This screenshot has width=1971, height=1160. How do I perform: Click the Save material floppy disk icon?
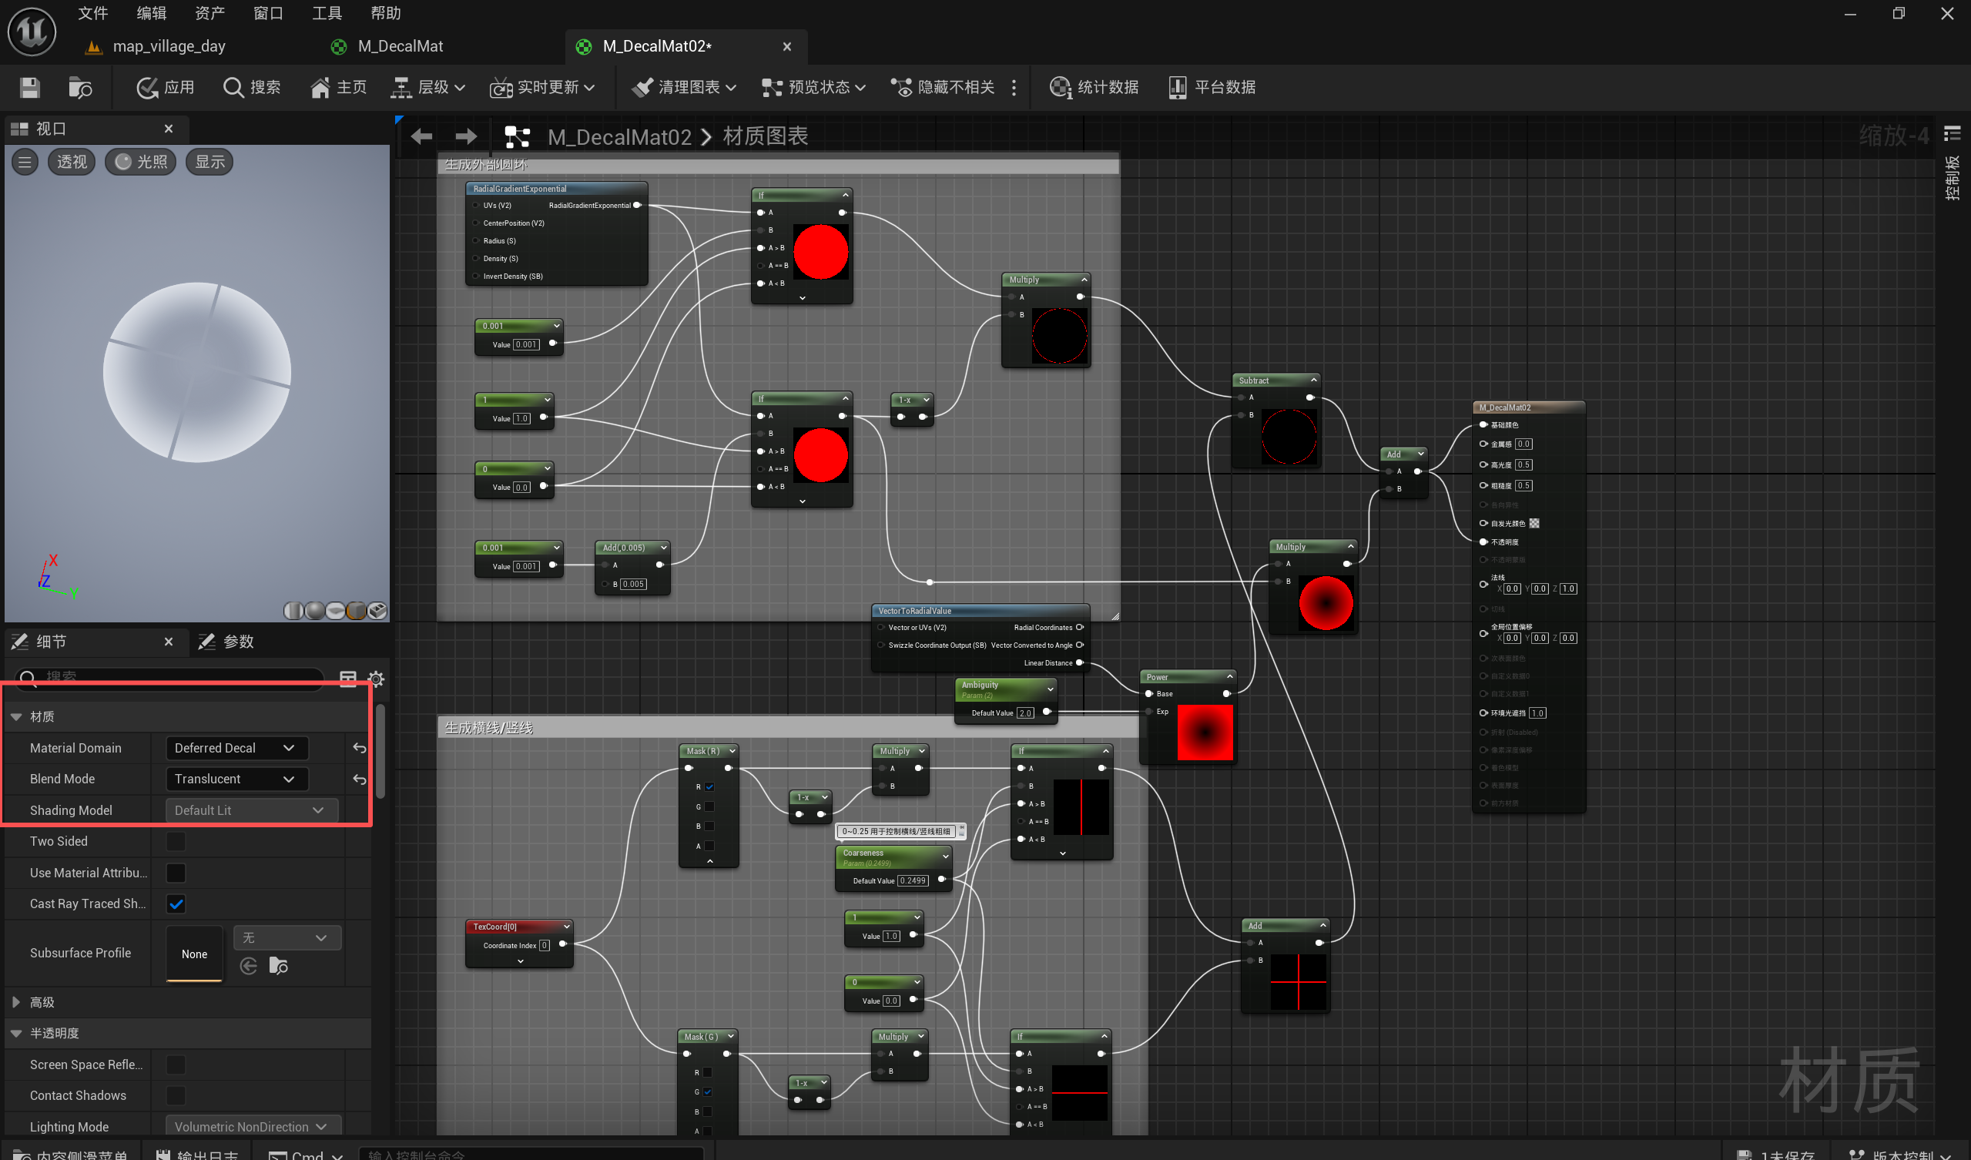(30, 88)
